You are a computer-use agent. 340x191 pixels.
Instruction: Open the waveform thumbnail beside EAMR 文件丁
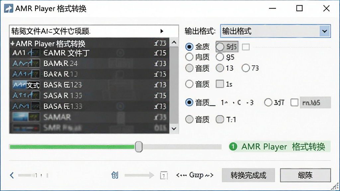click(26, 53)
